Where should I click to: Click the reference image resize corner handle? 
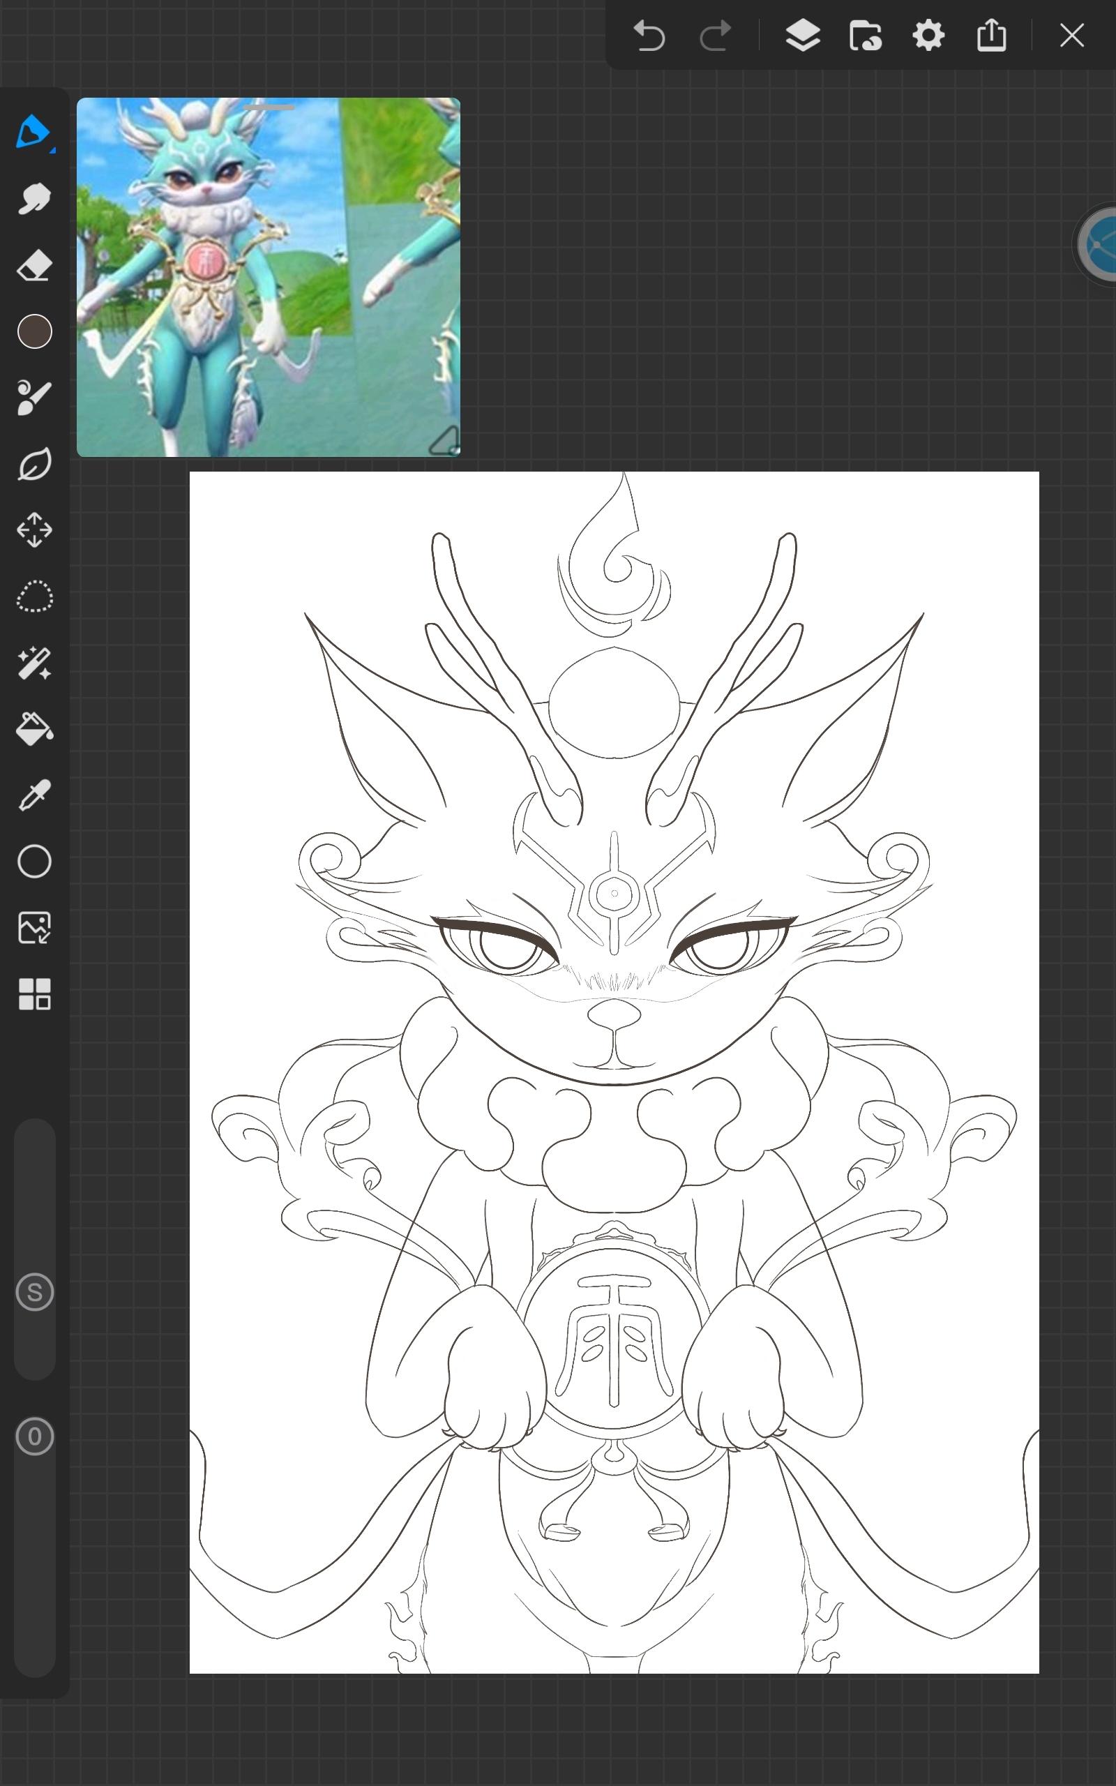[x=444, y=441]
